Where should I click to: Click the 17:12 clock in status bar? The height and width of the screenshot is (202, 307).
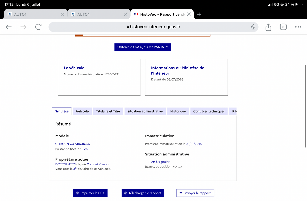click(x=9, y=5)
